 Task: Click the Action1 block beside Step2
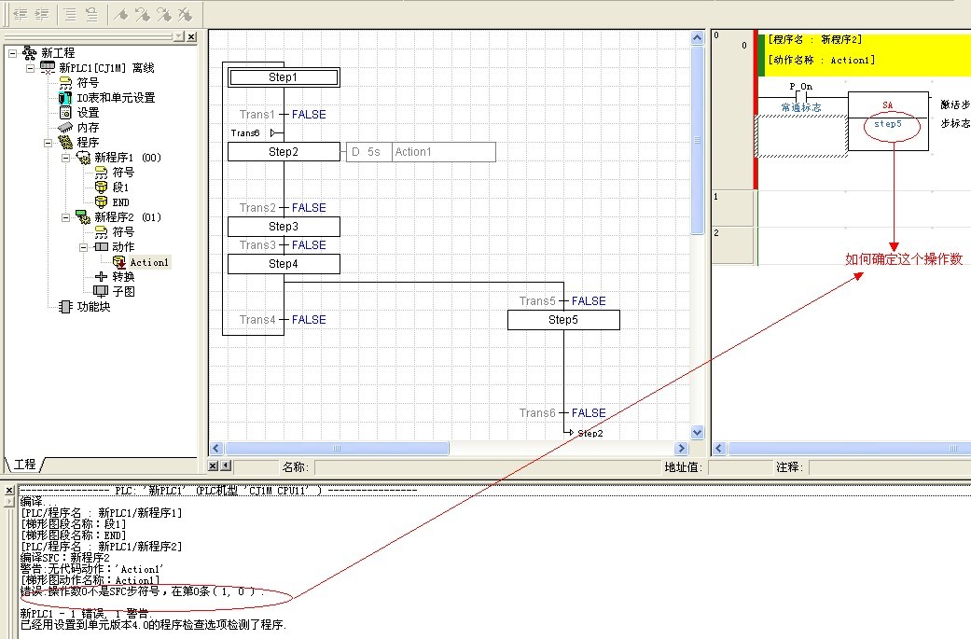pos(443,152)
